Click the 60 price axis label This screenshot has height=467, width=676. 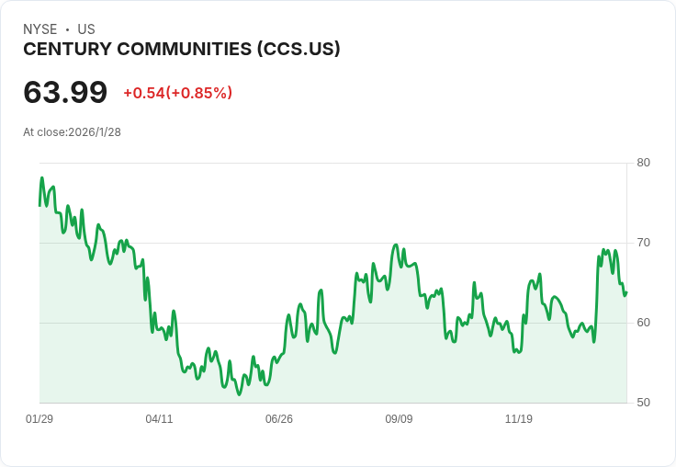point(643,323)
